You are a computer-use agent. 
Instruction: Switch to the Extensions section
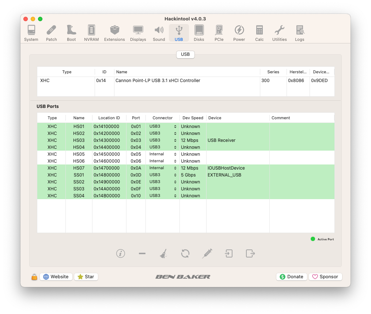(114, 33)
